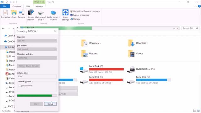Select DVD RW Drive (D:)

click(x=141, y=69)
